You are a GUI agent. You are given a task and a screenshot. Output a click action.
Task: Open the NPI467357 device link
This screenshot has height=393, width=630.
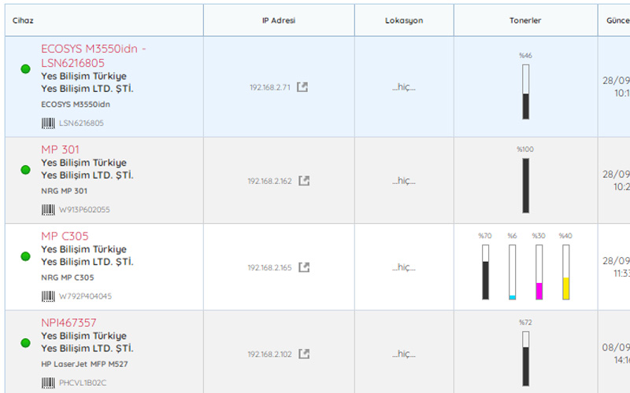pos(69,322)
